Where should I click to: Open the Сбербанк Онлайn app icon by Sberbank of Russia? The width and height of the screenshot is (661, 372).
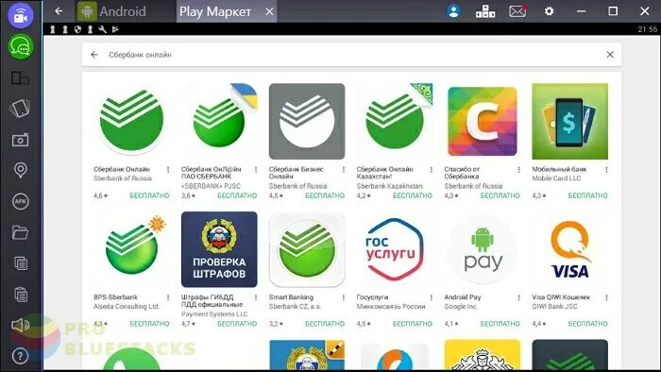tap(131, 122)
